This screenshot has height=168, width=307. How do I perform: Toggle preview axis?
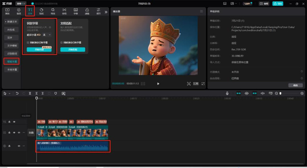click(263, 93)
